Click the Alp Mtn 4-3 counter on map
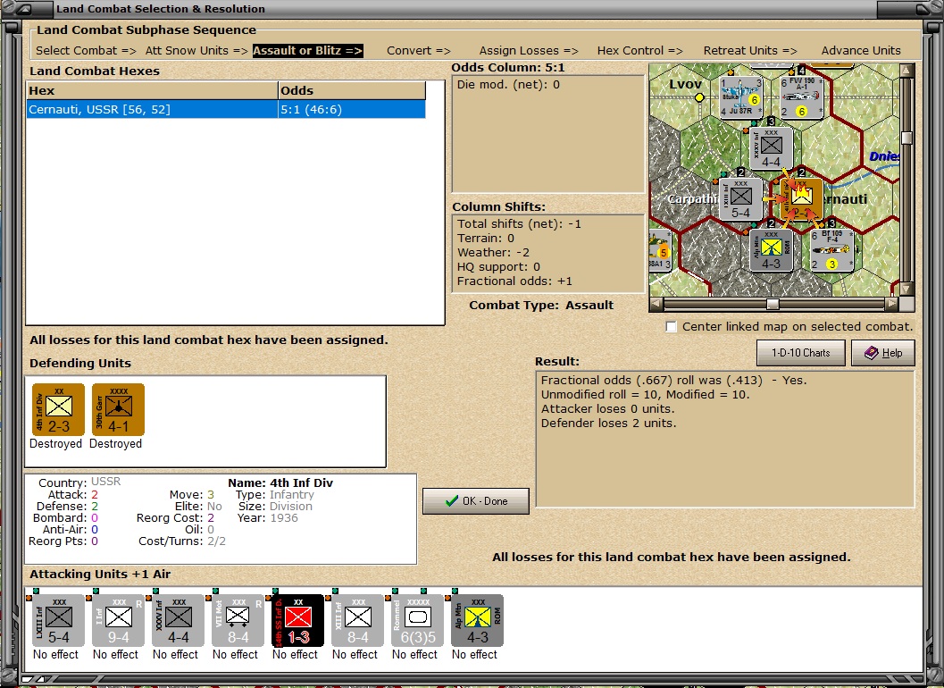944x688 pixels. (772, 250)
